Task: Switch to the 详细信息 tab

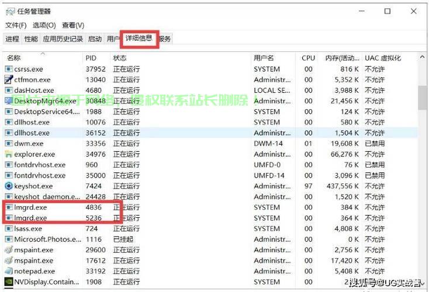Action: pyautogui.click(x=139, y=39)
